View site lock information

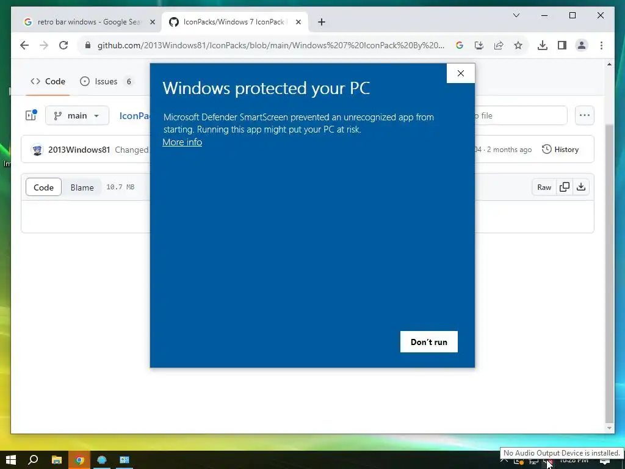(x=88, y=45)
